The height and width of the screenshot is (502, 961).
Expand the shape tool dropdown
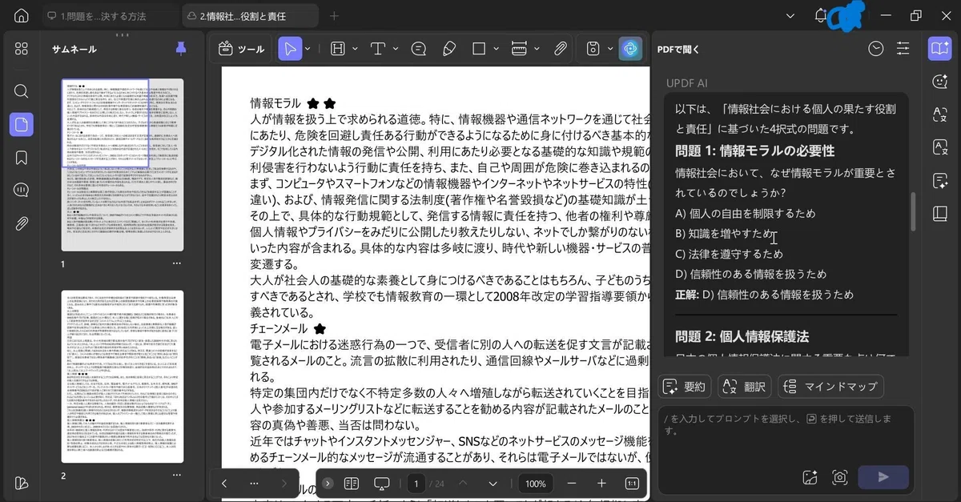tap(497, 49)
